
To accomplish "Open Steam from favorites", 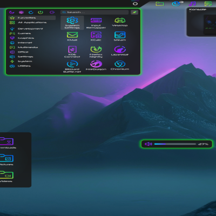I will (120, 36).
